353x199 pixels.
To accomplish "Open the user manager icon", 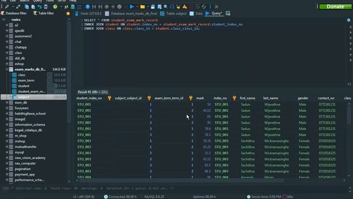I will (x=66, y=7).
